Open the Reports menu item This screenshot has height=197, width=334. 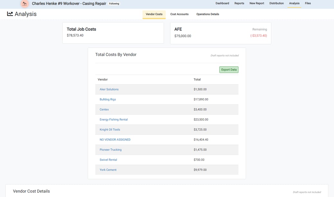click(239, 4)
